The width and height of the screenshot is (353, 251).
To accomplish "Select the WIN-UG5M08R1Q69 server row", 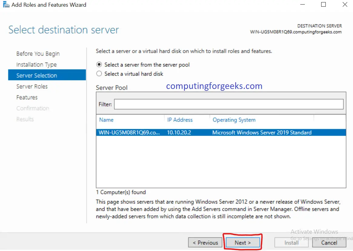I will coord(182,132).
